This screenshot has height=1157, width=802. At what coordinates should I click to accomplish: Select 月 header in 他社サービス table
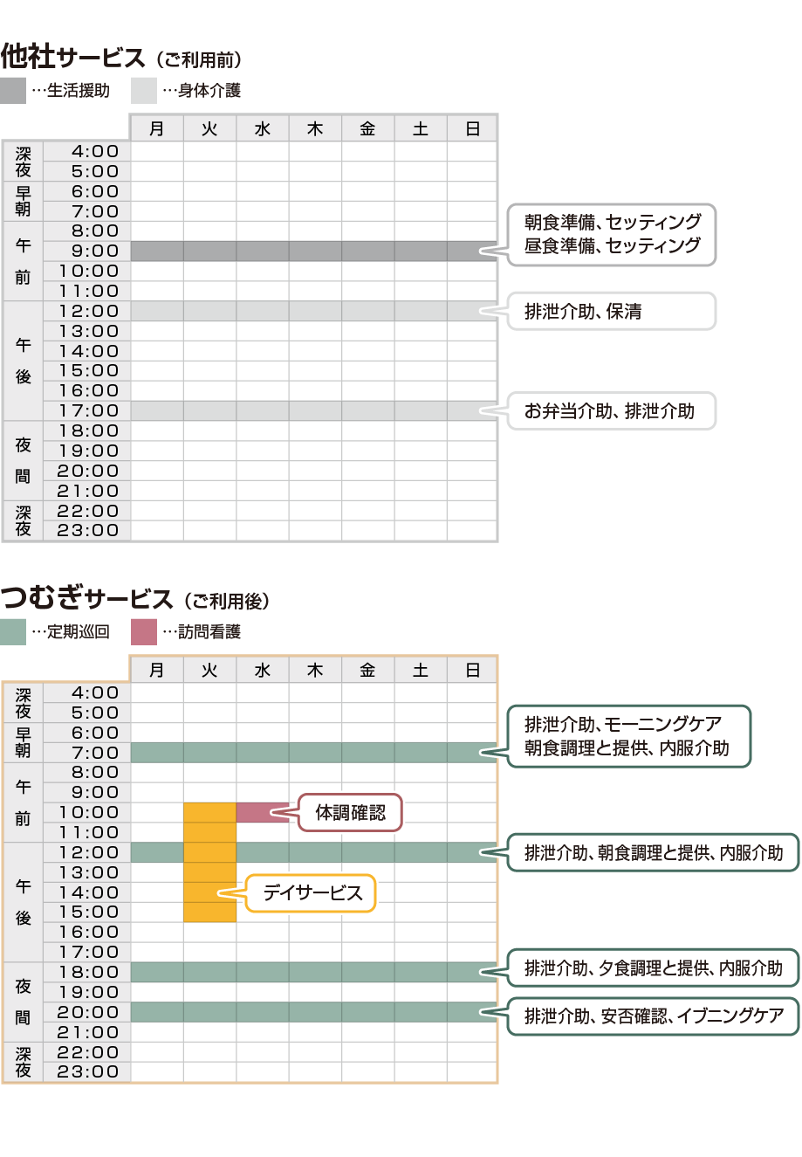pyautogui.click(x=157, y=128)
